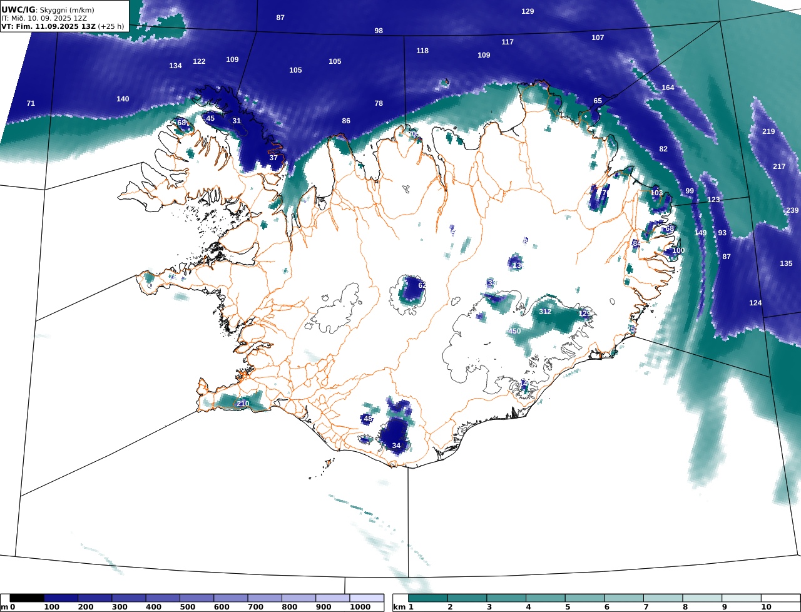Click the "UWC/IG: Skyggni (m/km)" title text
The height and width of the screenshot is (612, 801).
(48, 9)
